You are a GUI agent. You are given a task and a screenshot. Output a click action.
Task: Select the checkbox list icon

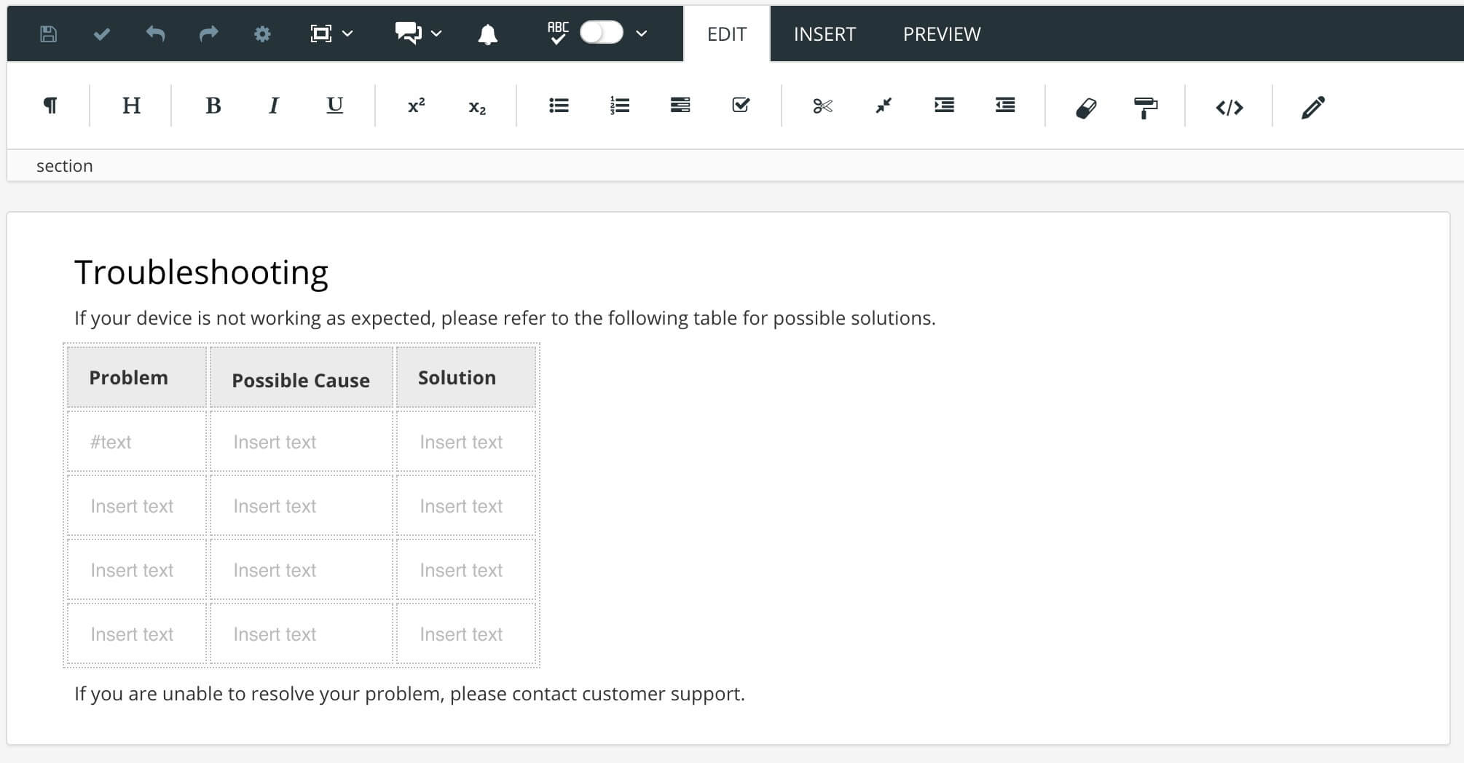coord(740,106)
